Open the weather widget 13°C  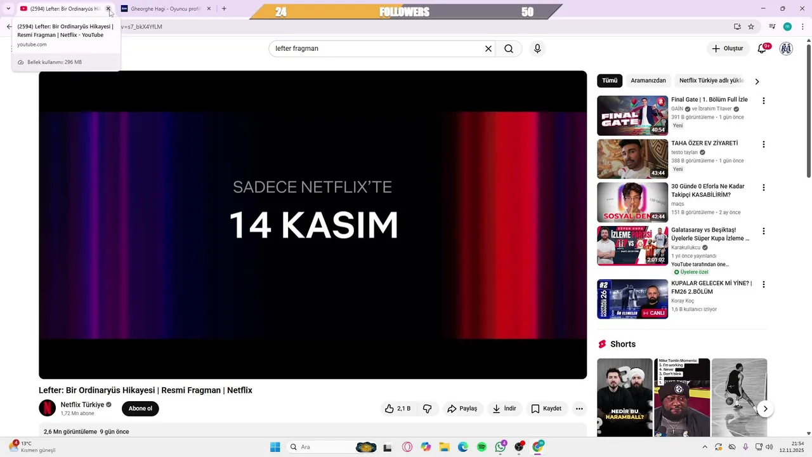coord(33,447)
